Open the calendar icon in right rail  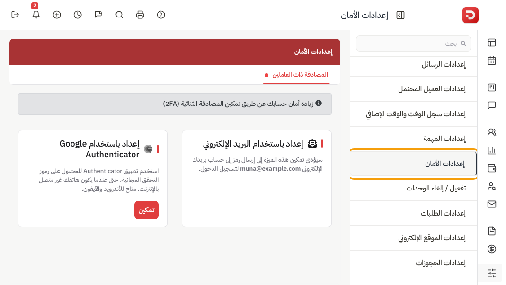click(x=492, y=60)
